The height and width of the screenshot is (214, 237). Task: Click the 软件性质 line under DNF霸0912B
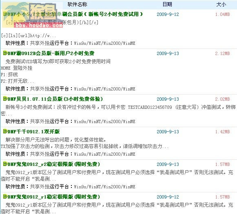70,89
